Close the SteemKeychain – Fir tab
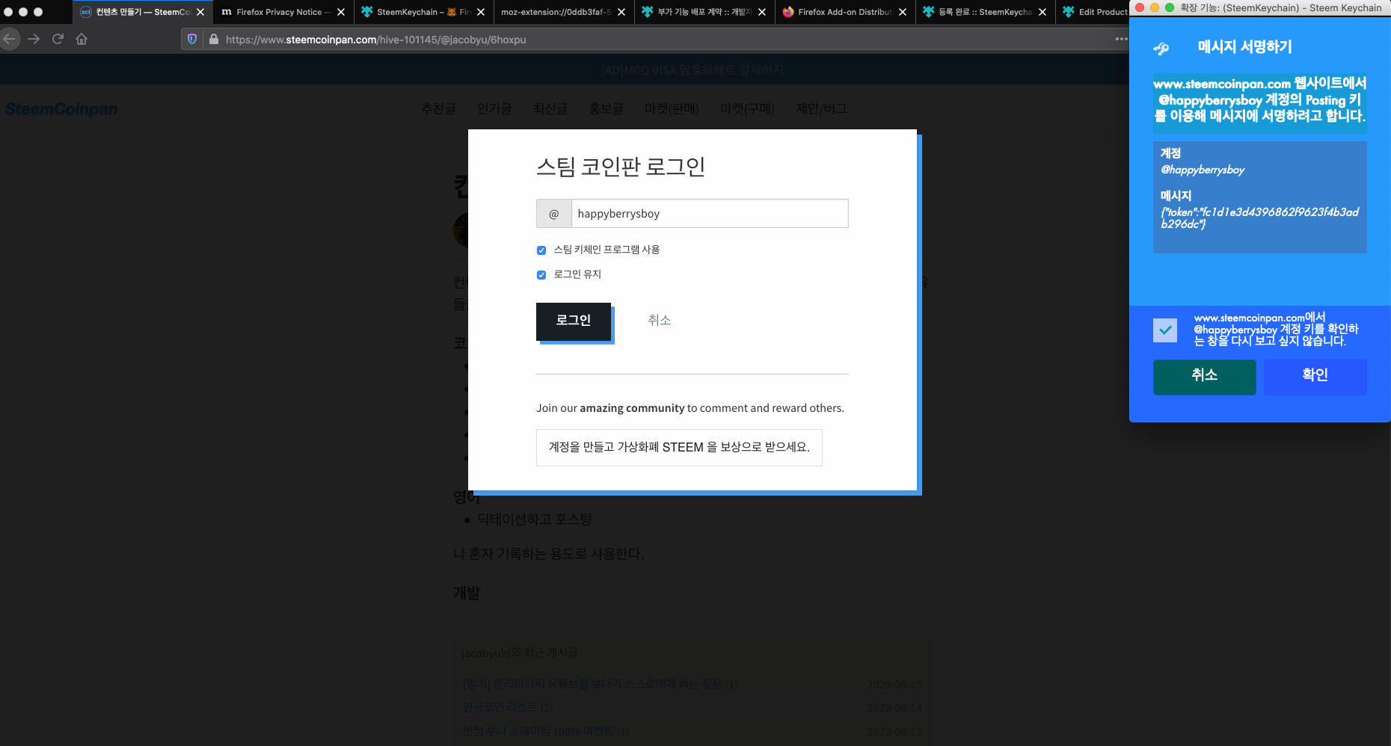 pos(481,12)
